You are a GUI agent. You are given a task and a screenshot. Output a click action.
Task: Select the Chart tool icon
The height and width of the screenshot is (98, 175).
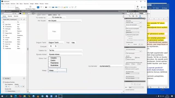pos(65,7)
